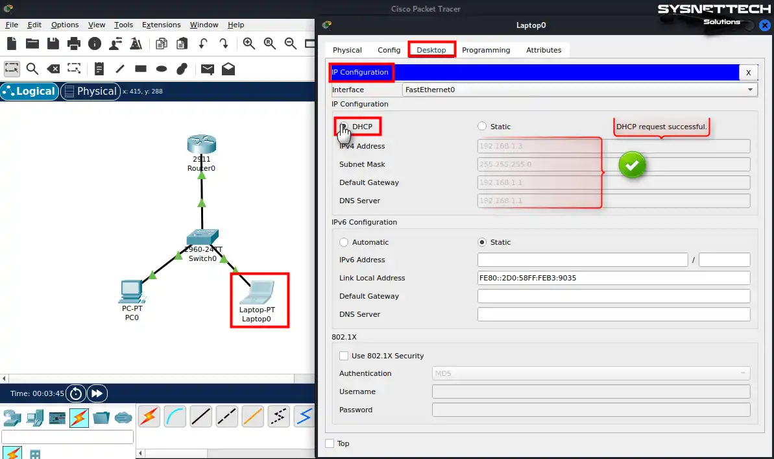Enable the Use 802.1X Security checkbox
Image resolution: width=774 pixels, height=459 pixels.
tap(344, 356)
